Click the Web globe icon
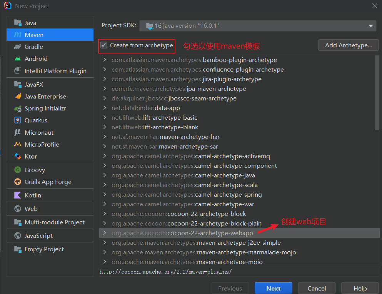Image resolution: width=382 pixels, height=294 pixels. click(18, 209)
